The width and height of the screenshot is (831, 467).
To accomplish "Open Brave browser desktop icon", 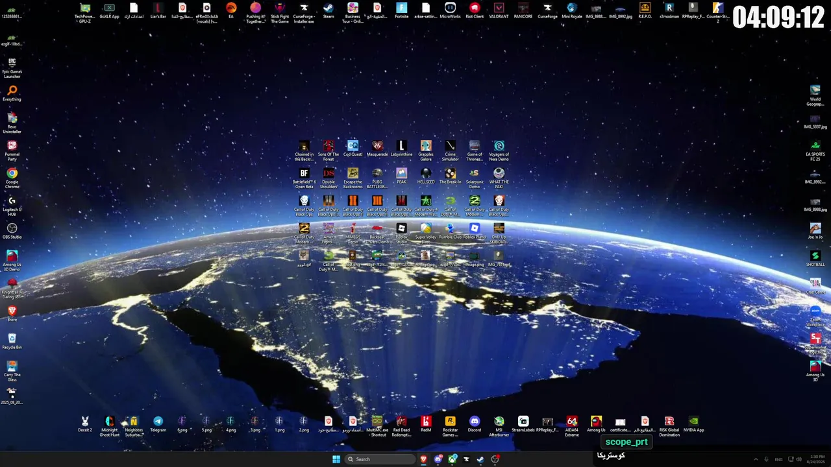I will coord(12,314).
